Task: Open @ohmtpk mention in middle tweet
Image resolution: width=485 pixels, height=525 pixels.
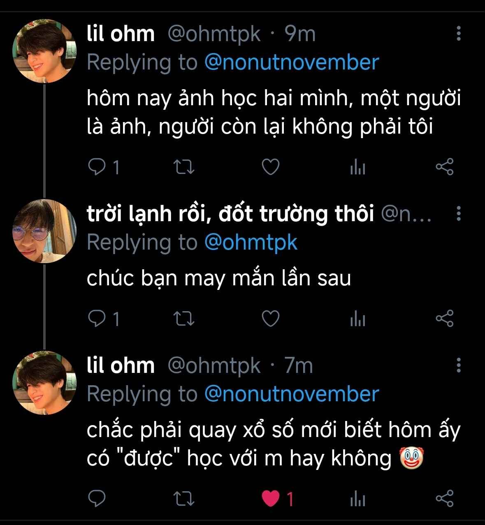Action: click(x=251, y=243)
